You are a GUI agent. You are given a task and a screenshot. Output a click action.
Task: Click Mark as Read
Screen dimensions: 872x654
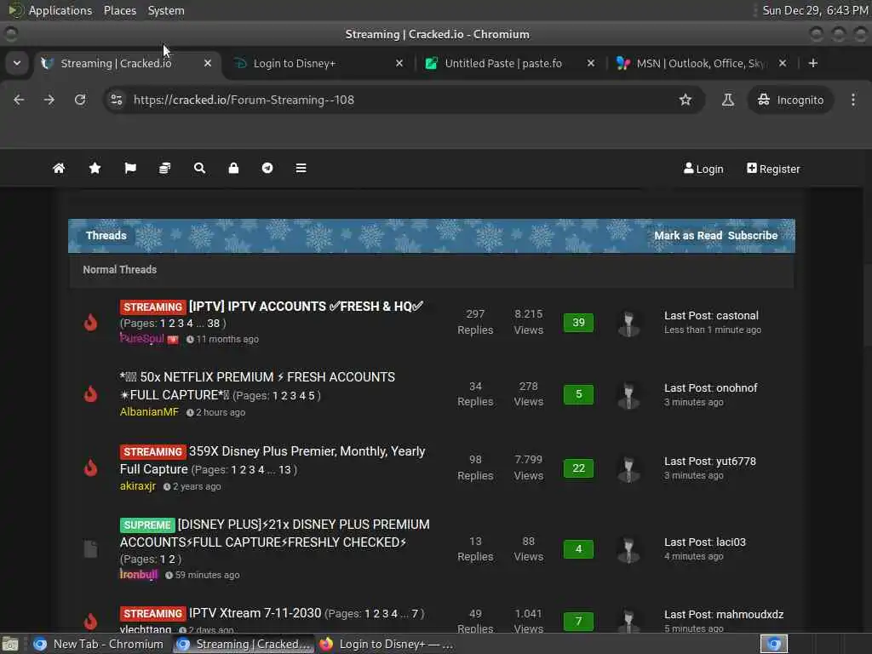click(688, 235)
